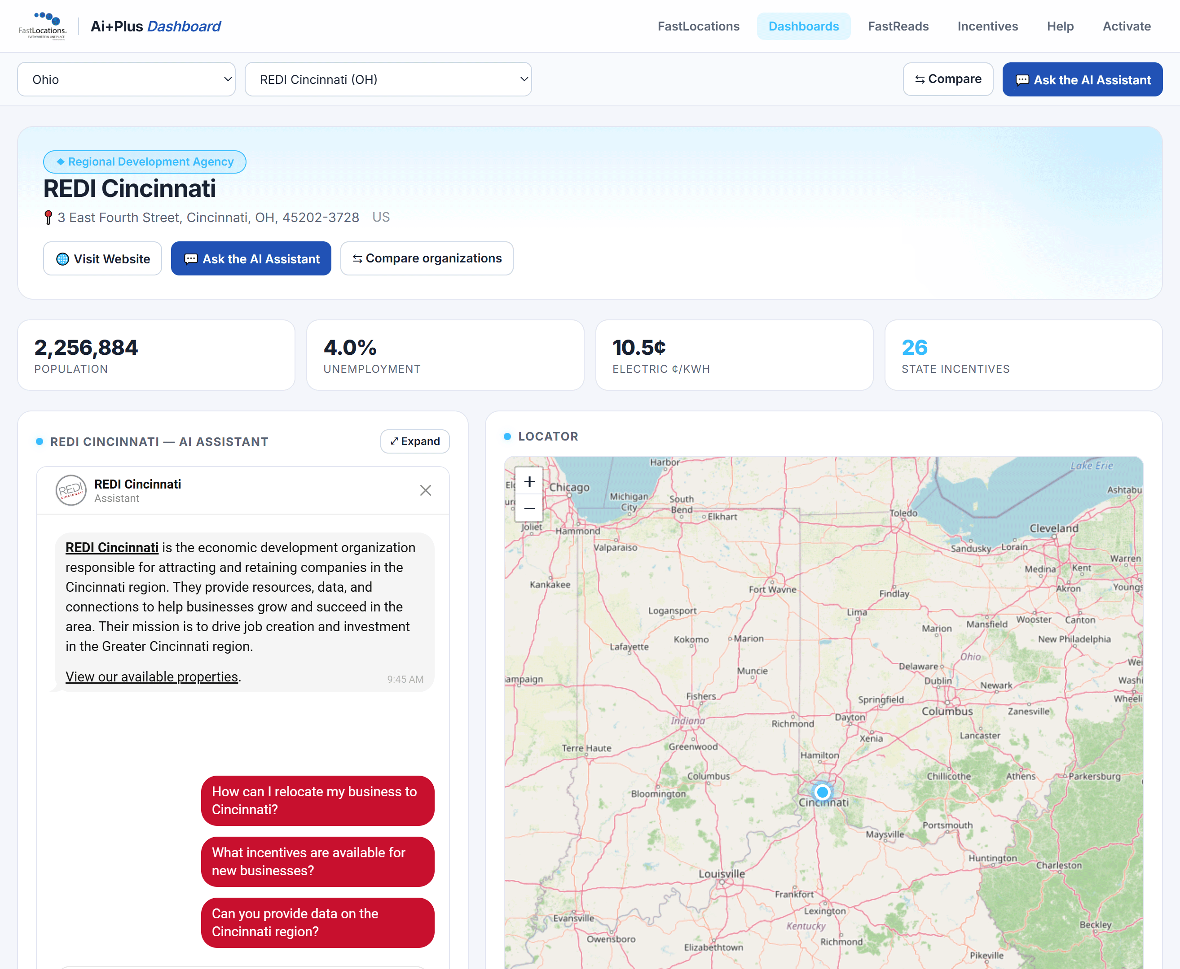
Task: Click the top-right Ask the AI Assistant button
Action: 1082,79
